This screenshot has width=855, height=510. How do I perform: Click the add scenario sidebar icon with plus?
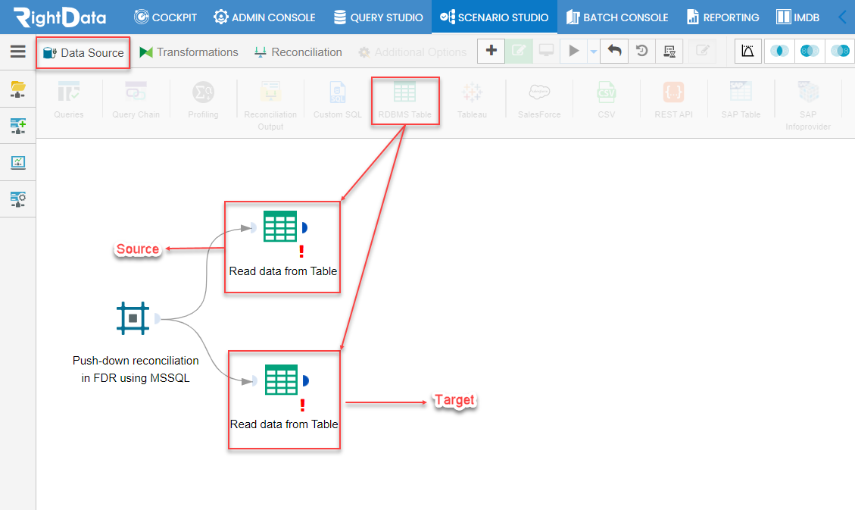pyautogui.click(x=18, y=126)
